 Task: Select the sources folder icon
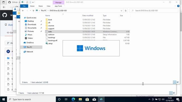pyautogui.click(x=47, y=26)
